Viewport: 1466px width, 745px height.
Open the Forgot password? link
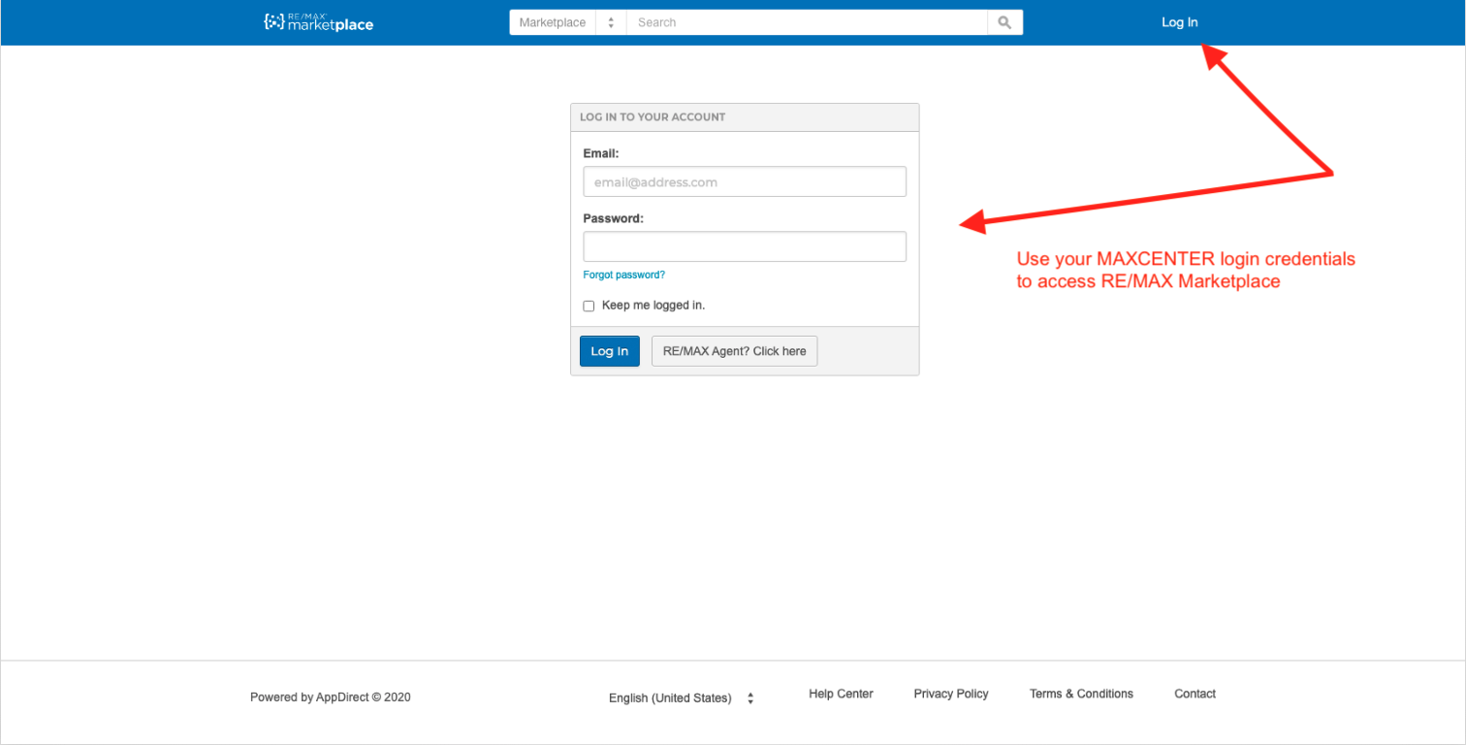624,275
